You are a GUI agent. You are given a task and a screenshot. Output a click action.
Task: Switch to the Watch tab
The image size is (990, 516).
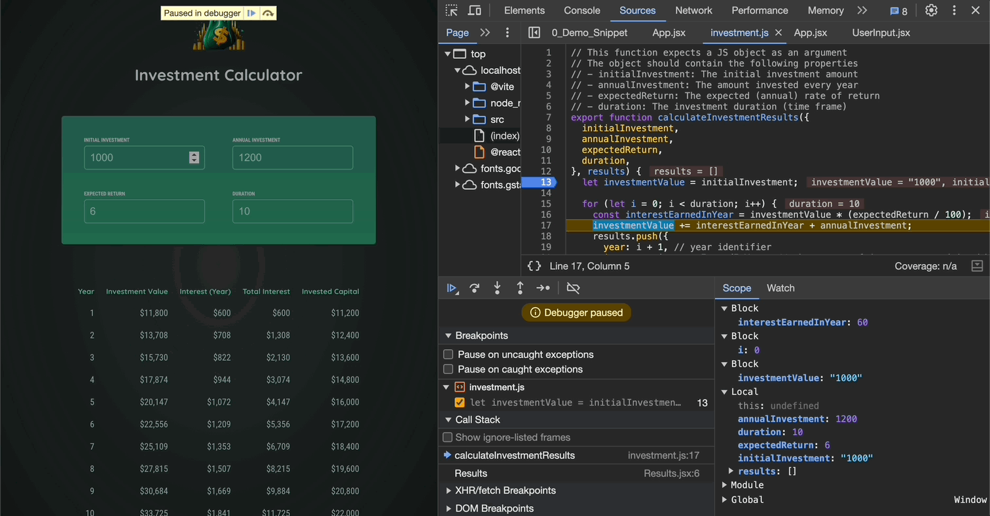pos(780,288)
